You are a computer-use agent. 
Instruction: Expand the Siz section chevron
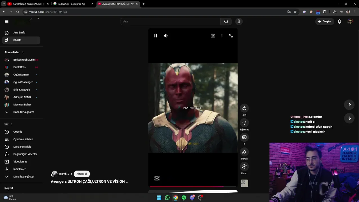point(11,124)
